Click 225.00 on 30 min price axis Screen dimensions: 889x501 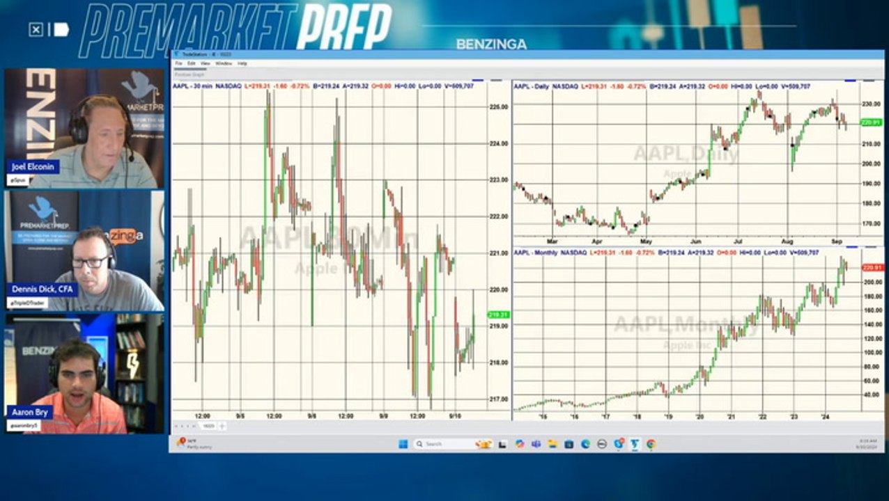click(499, 106)
